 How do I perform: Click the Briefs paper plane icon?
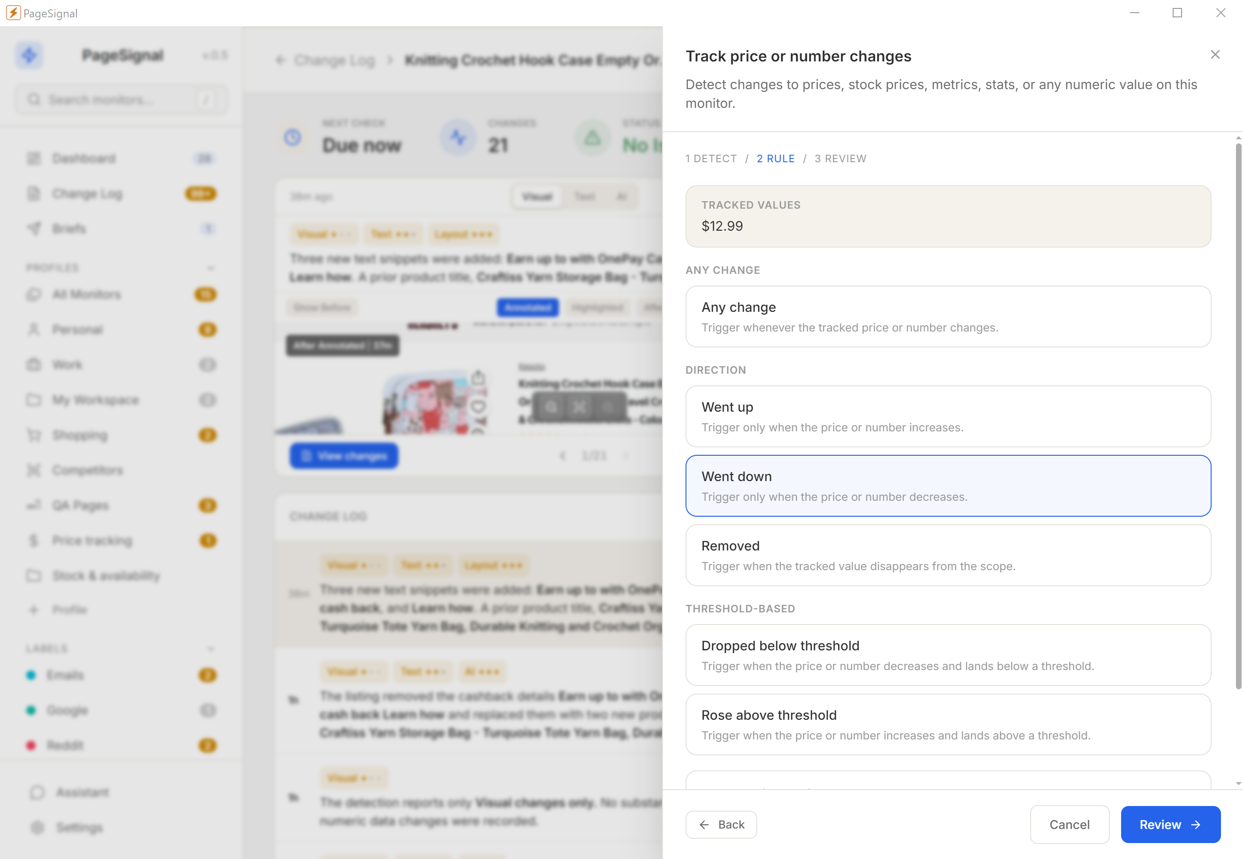pos(34,229)
